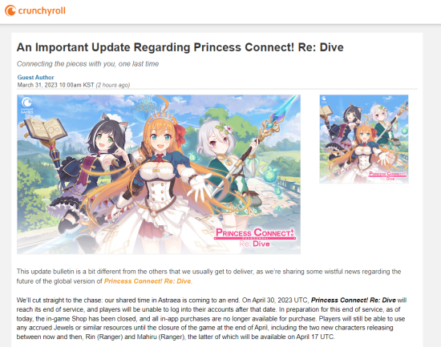
Task: Click Crunchyroll Games logo on large banner
Action: pyautogui.click(x=27, y=105)
